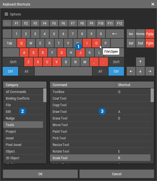Select the 2D Object category
157x181 pixels.
point(23,158)
